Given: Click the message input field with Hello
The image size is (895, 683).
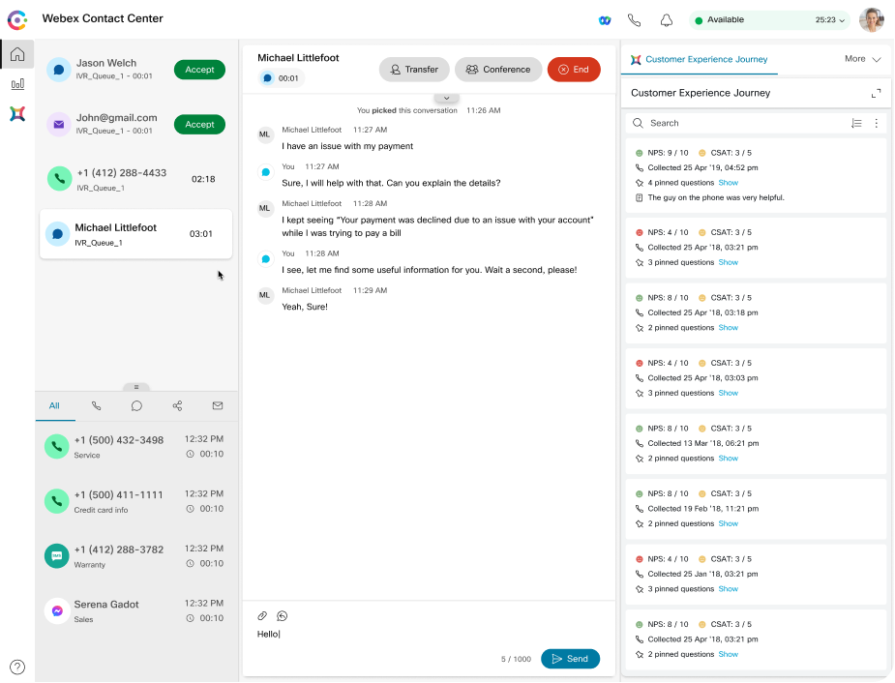Looking at the screenshot, I should tap(428, 634).
